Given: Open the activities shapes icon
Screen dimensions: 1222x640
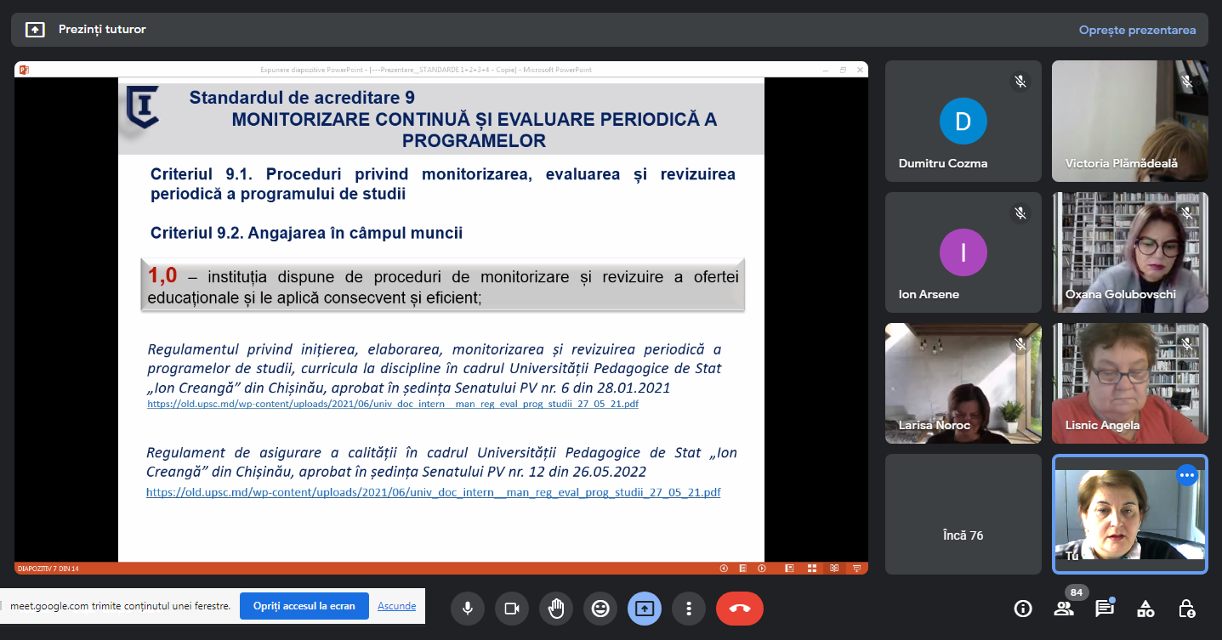Looking at the screenshot, I should [x=1145, y=609].
